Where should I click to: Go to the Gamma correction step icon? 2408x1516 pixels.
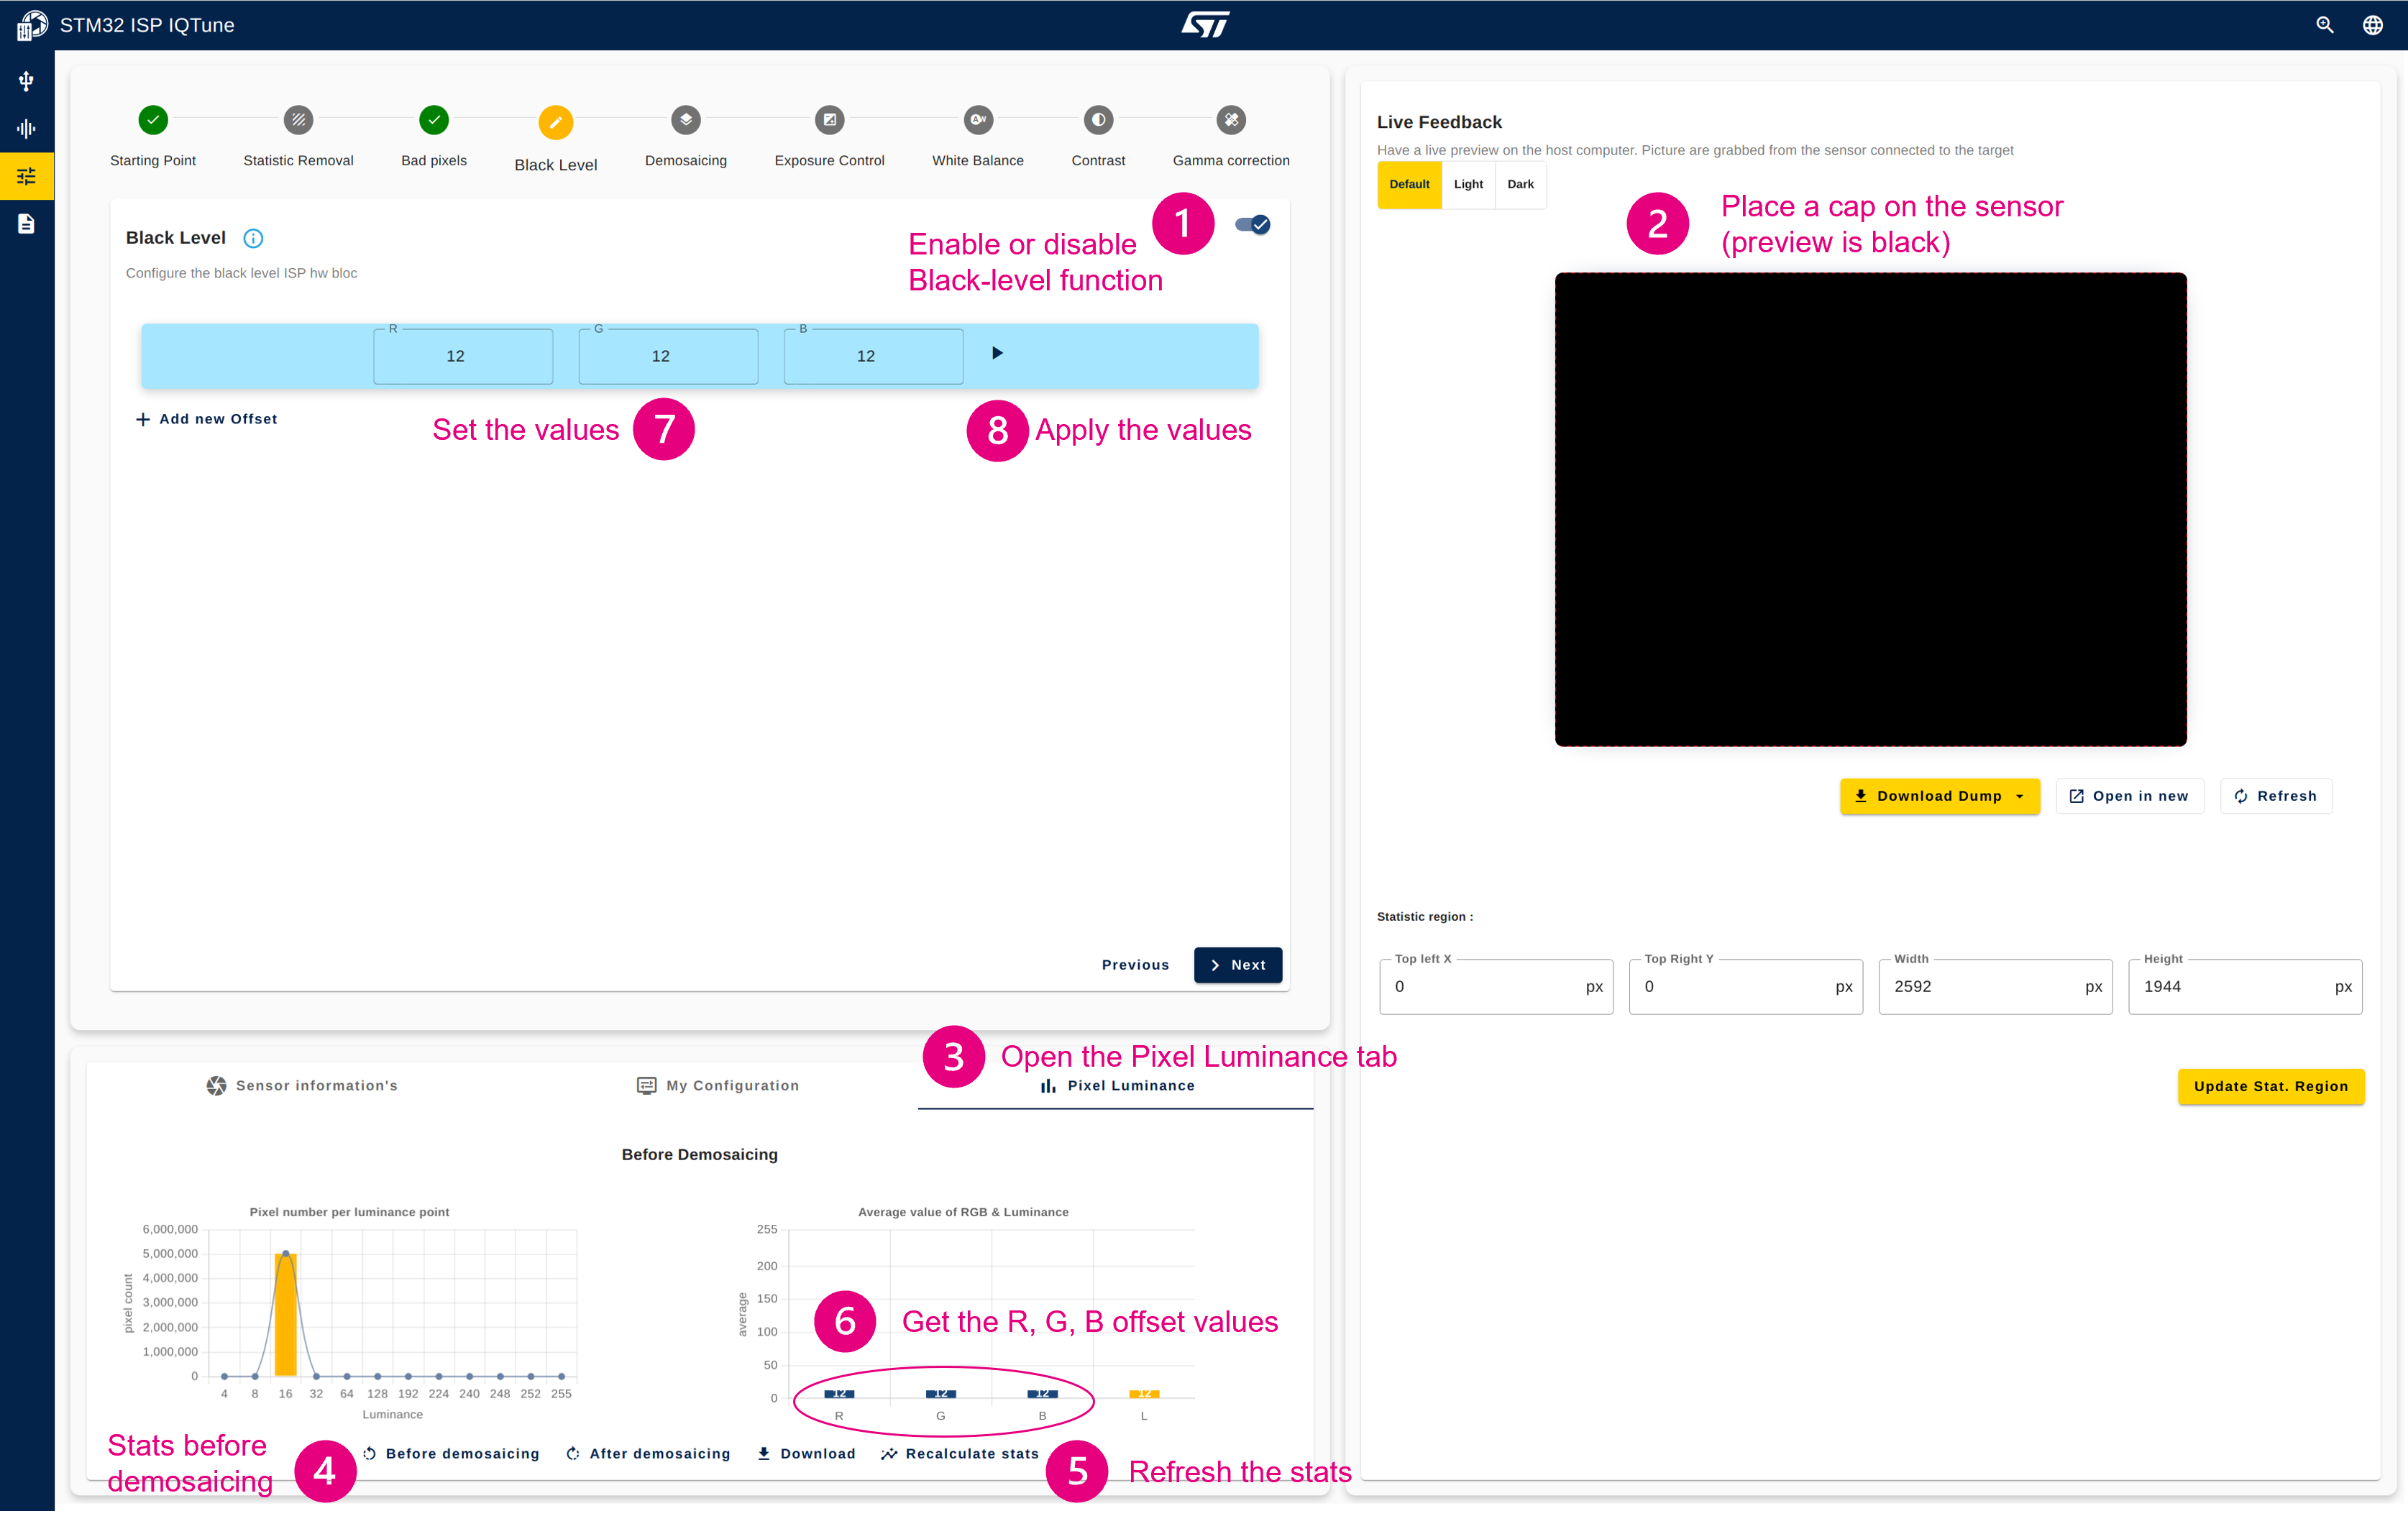[x=1231, y=120]
